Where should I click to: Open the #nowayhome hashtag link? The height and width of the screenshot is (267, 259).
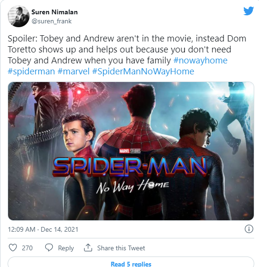200,61
